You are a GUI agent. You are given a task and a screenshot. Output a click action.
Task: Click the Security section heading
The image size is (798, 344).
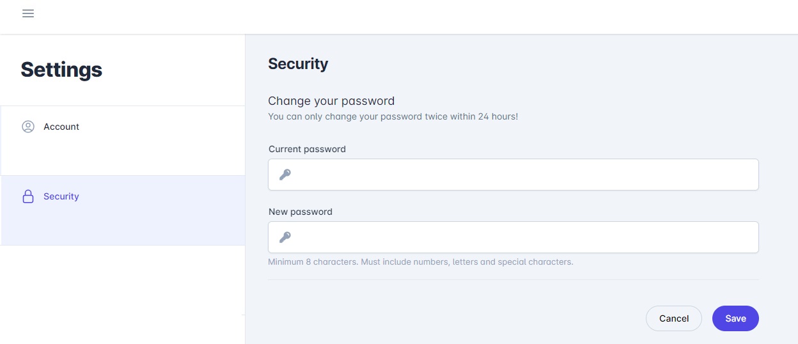pyautogui.click(x=298, y=64)
